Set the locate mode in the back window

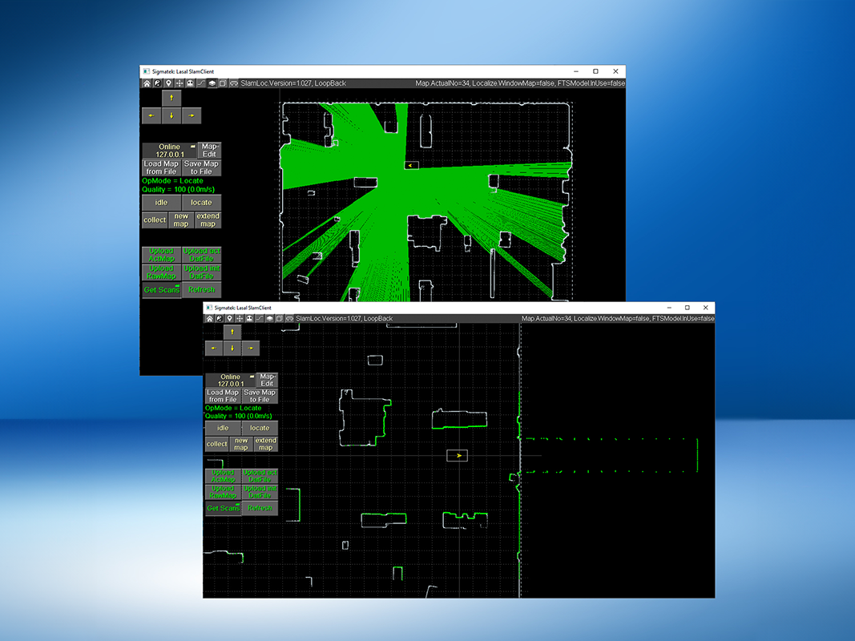(x=201, y=202)
